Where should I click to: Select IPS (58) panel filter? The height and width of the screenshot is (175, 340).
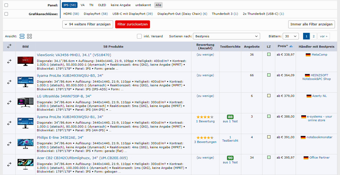(70, 5)
